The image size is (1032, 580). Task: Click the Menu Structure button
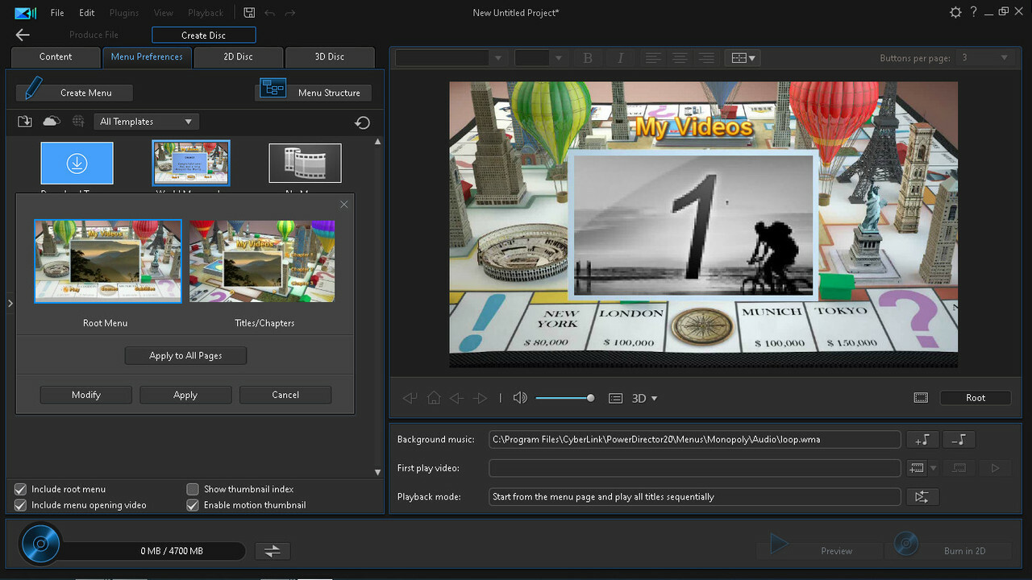[314, 92]
